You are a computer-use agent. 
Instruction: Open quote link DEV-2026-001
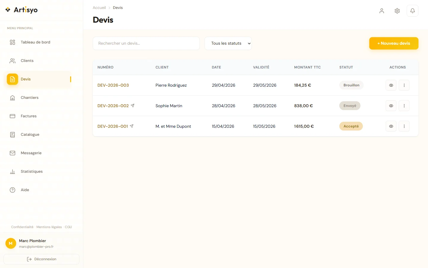tap(113, 126)
